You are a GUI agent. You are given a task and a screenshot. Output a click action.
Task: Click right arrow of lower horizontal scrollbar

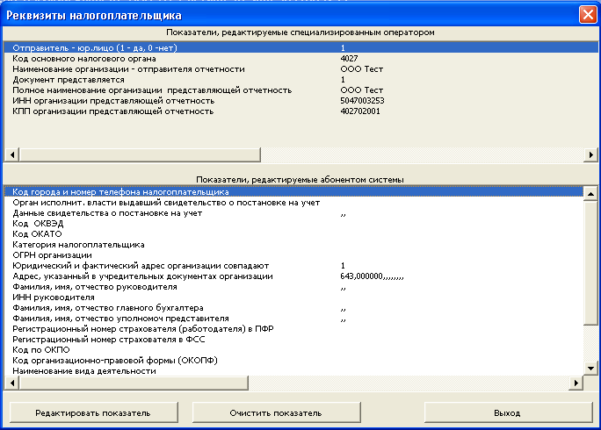[x=576, y=383]
